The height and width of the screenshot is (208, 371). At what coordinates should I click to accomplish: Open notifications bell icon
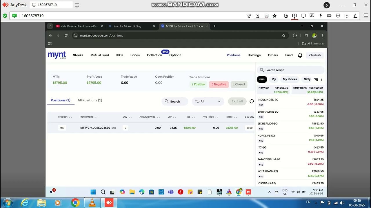coord(300,55)
